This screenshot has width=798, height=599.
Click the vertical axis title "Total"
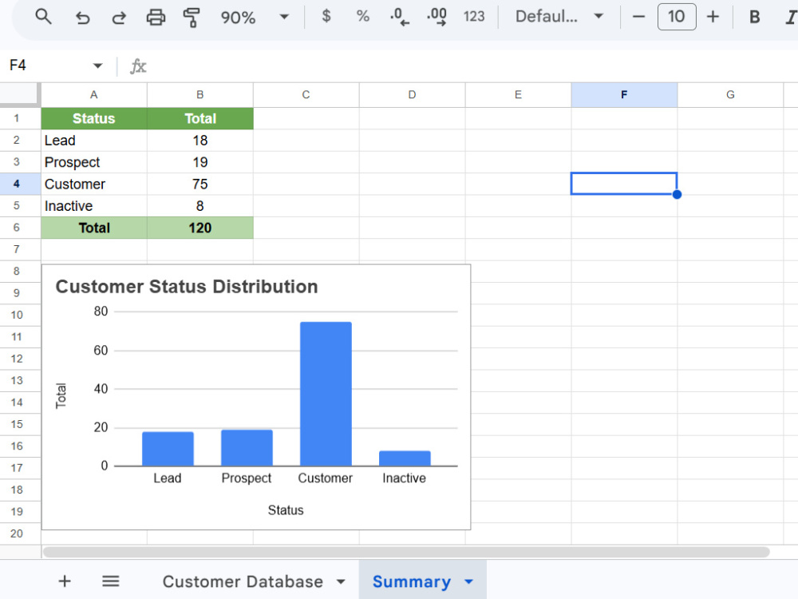tap(61, 396)
